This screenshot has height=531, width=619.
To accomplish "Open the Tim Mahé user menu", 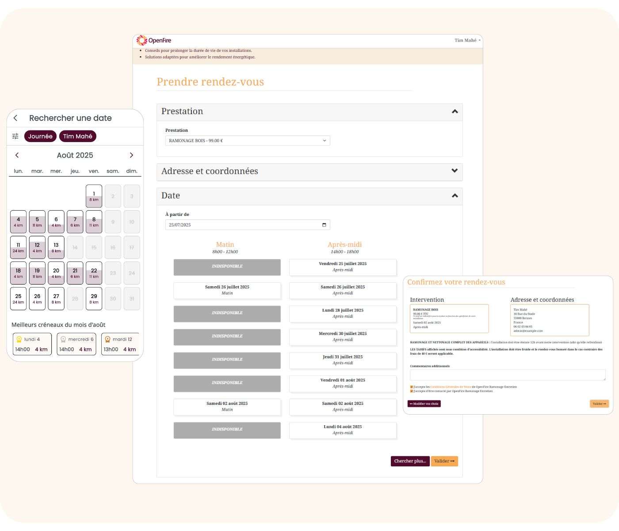I will pos(467,40).
